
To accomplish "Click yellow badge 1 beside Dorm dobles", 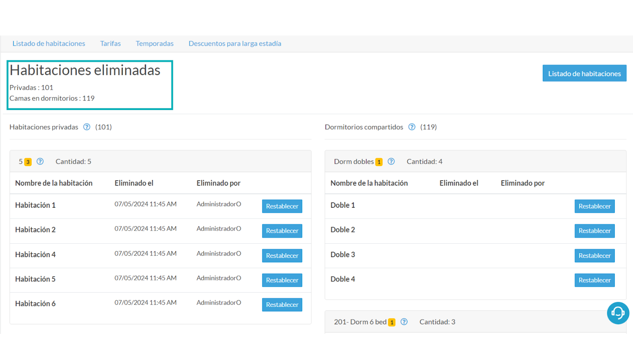I will 379,162.
